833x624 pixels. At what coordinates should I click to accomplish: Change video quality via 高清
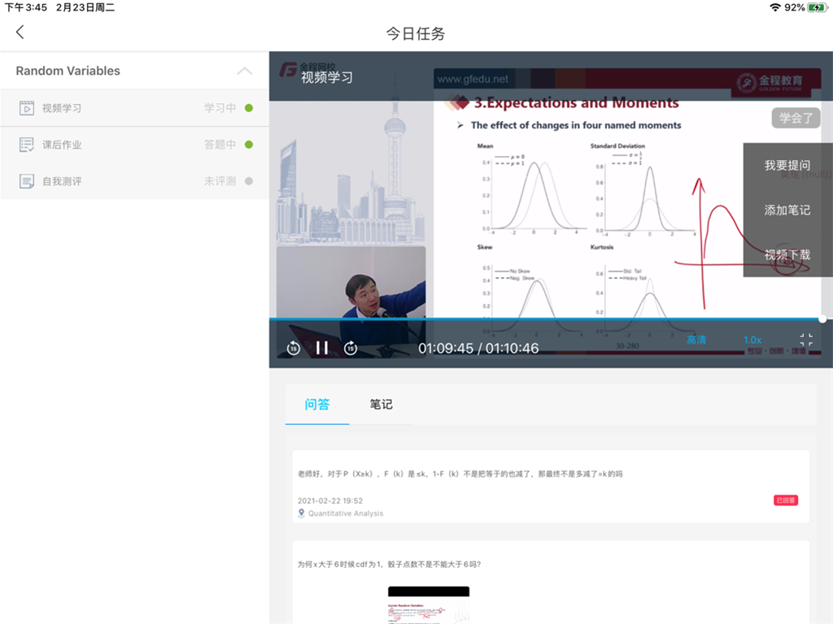(x=696, y=340)
